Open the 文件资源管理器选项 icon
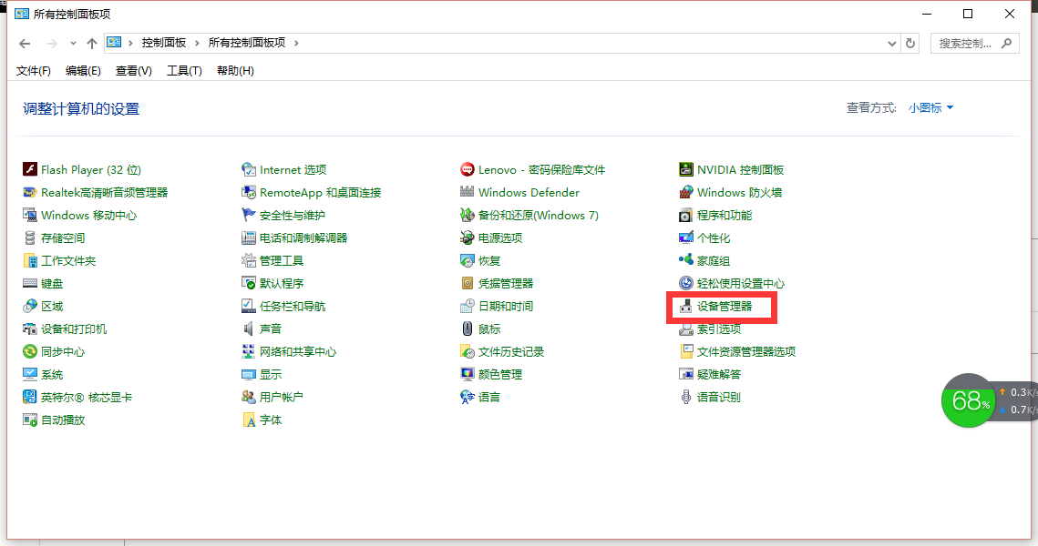1038x546 pixels. [x=686, y=351]
